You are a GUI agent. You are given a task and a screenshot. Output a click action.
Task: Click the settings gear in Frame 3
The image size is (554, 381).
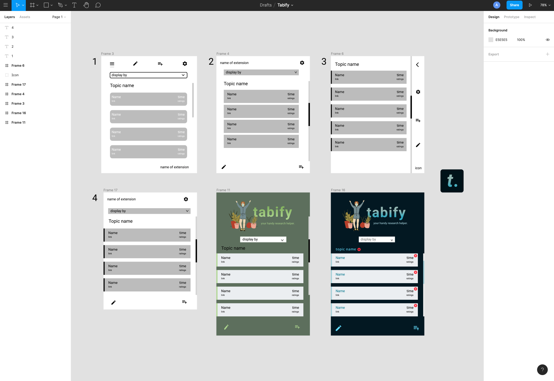185,64
